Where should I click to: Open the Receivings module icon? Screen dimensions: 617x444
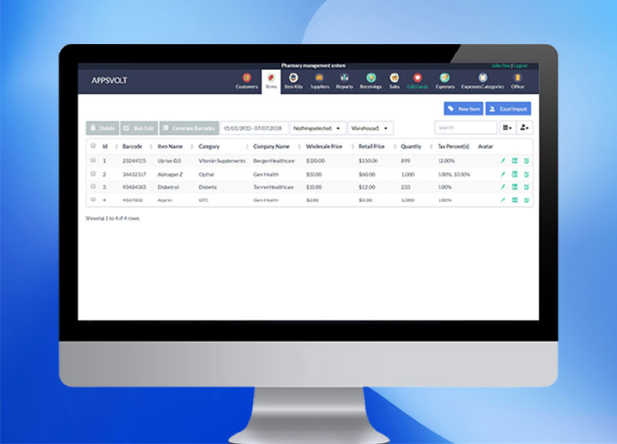tap(371, 79)
